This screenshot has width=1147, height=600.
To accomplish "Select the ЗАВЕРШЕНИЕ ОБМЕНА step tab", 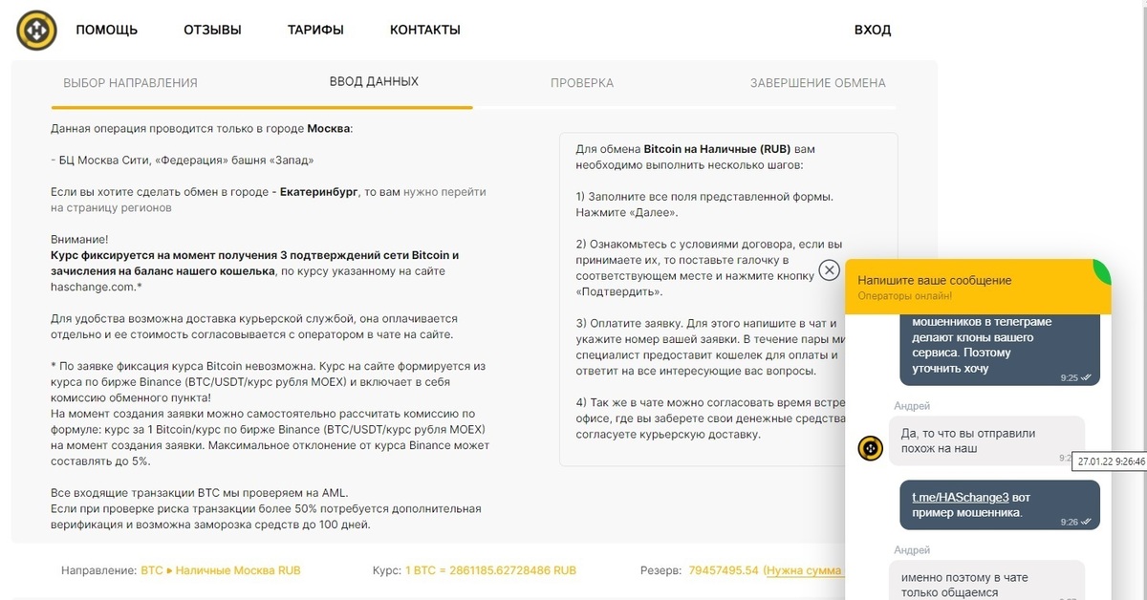I will (x=817, y=83).
